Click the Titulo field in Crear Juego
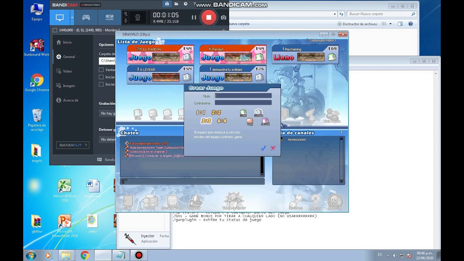This screenshot has width=464, height=261. pyautogui.click(x=243, y=96)
